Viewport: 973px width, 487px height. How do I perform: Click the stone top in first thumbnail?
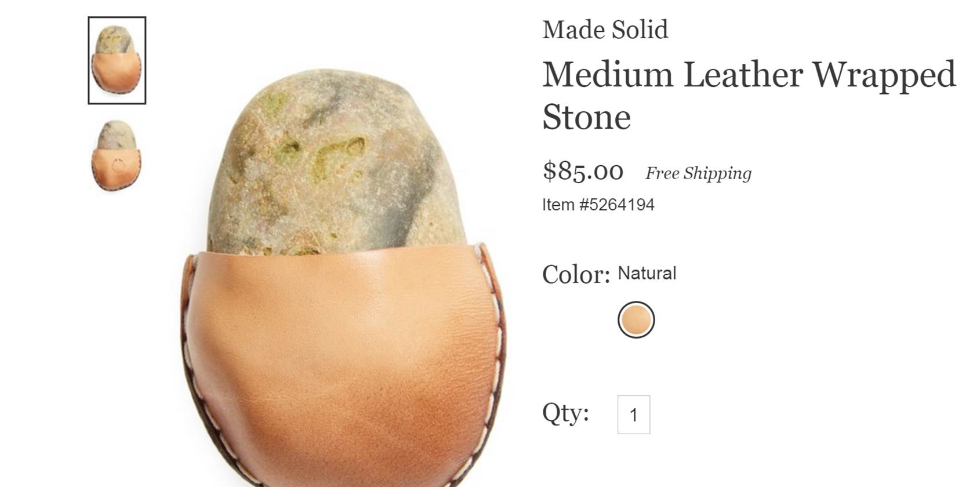[116, 39]
